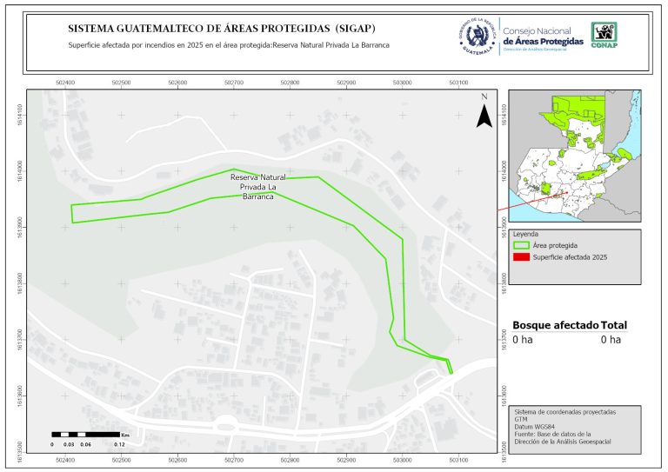Click the 0 ha value under Bosque afectado

tap(522, 340)
